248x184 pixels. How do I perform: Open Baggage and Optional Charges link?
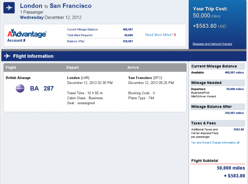click(212, 44)
